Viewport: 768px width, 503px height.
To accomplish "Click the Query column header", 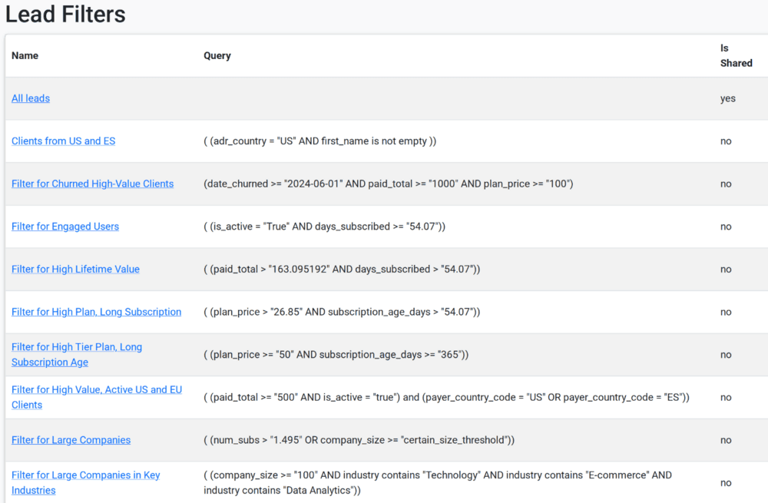I will tap(217, 55).
